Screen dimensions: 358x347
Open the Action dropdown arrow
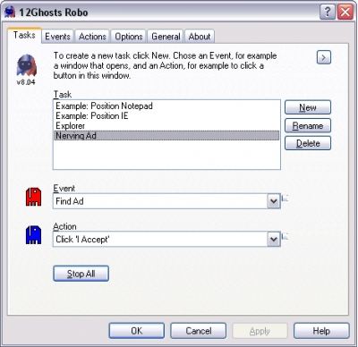coord(273,239)
